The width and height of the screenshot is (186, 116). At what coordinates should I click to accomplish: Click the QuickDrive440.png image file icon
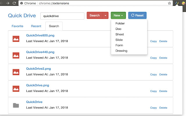click(16, 55)
